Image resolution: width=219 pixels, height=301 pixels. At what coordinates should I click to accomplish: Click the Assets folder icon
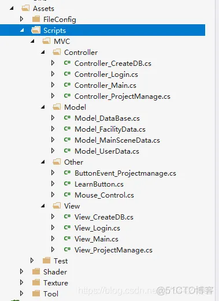pyautogui.click(x=25, y=8)
